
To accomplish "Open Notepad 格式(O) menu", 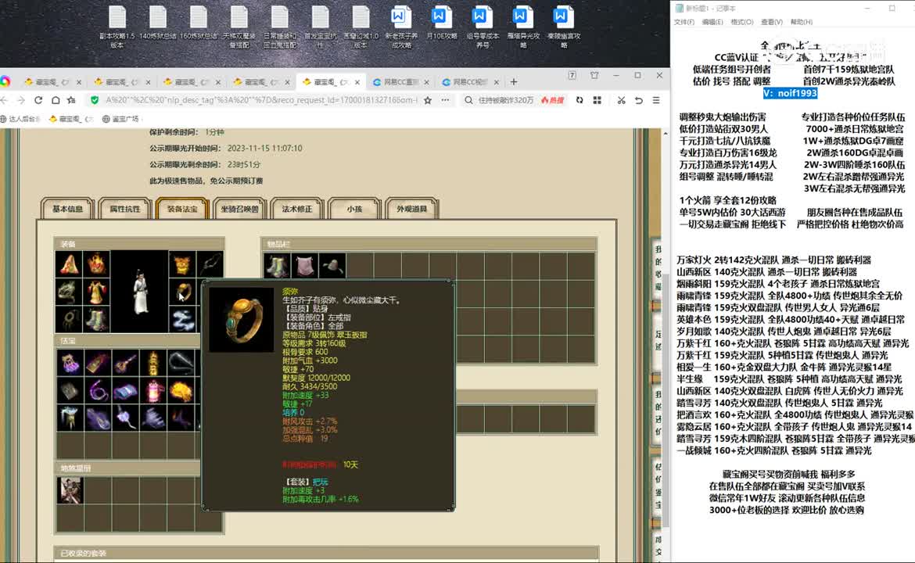I will click(741, 22).
